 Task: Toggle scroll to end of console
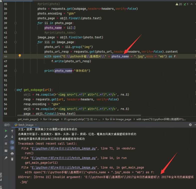click(x=12, y=148)
